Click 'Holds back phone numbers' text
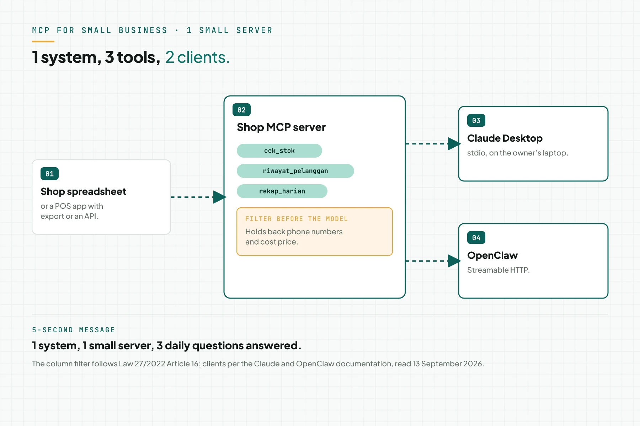640x426 pixels. pyautogui.click(x=294, y=231)
